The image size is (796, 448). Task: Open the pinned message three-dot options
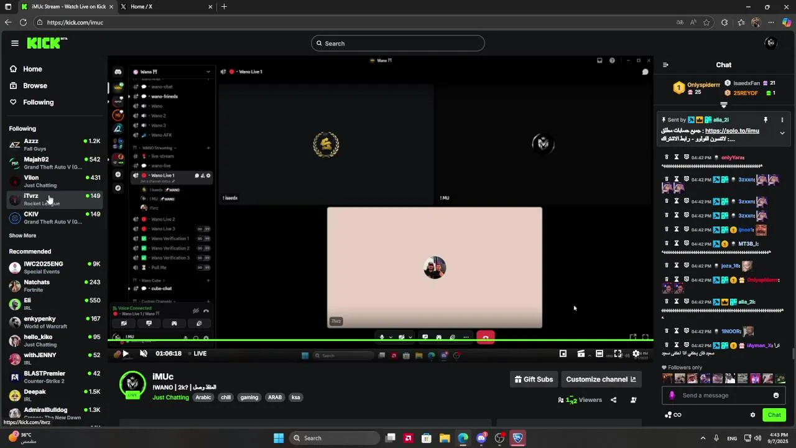782,119
